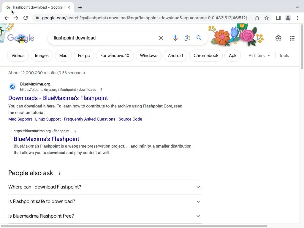This screenshot has width=304, height=228.
Task: Select the For pc filter chip
Action: coord(84,56)
